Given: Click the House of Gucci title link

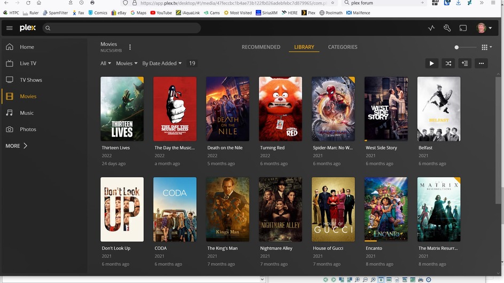Looking at the screenshot, I should point(328,248).
